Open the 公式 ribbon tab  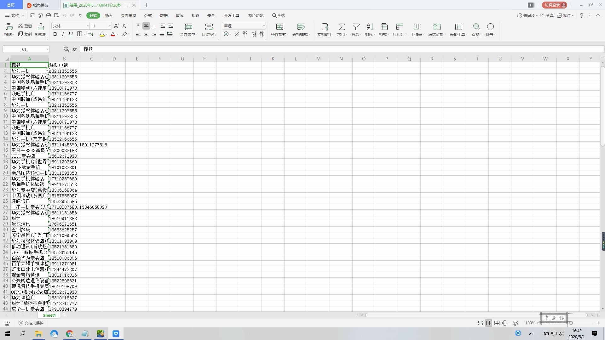click(x=148, y=15)
